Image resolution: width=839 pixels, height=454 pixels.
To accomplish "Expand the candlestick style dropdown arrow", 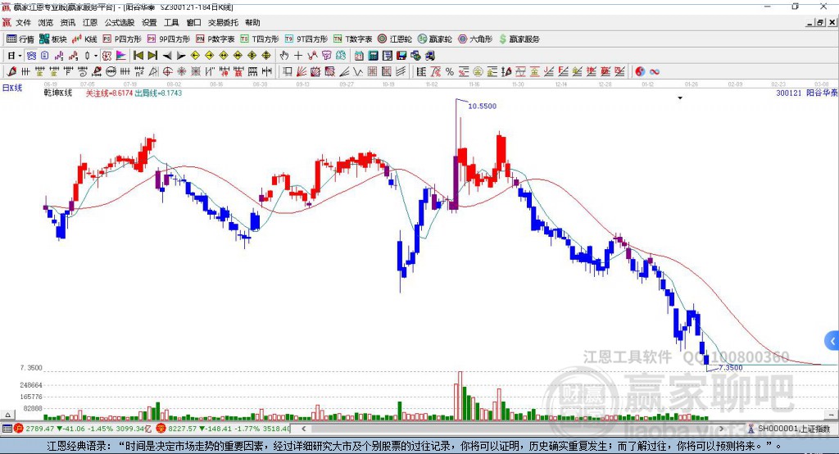I will pos(96,56).
